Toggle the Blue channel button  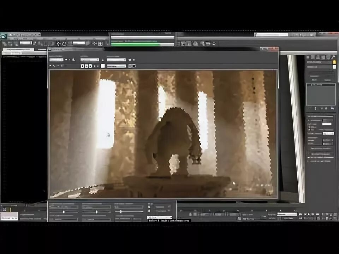tap(90, 66)
